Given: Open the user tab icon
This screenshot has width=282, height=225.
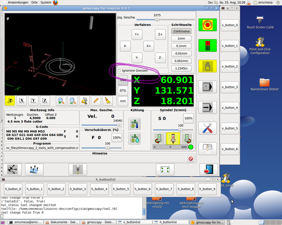Looking at the screenshot, I should tap(208, 149).
